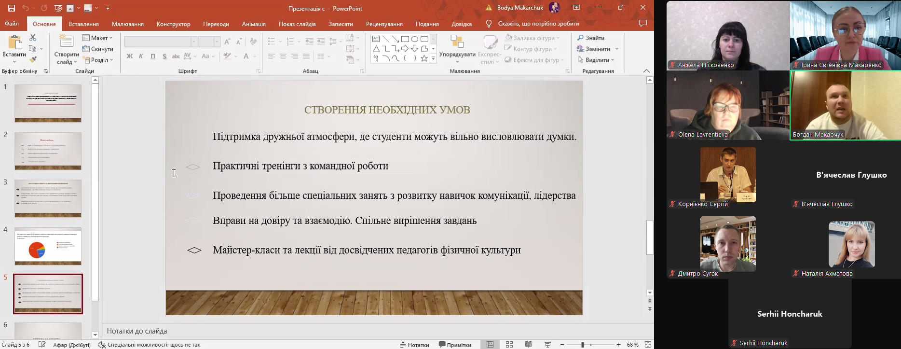Click the spell check icon in status bar
This screenshot has height=349, width=901.
[x=42, y=345]
